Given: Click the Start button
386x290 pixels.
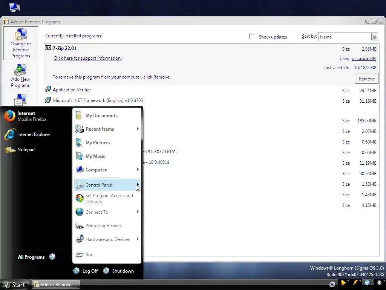Looking at the screenshot, I should click(15, 285).
